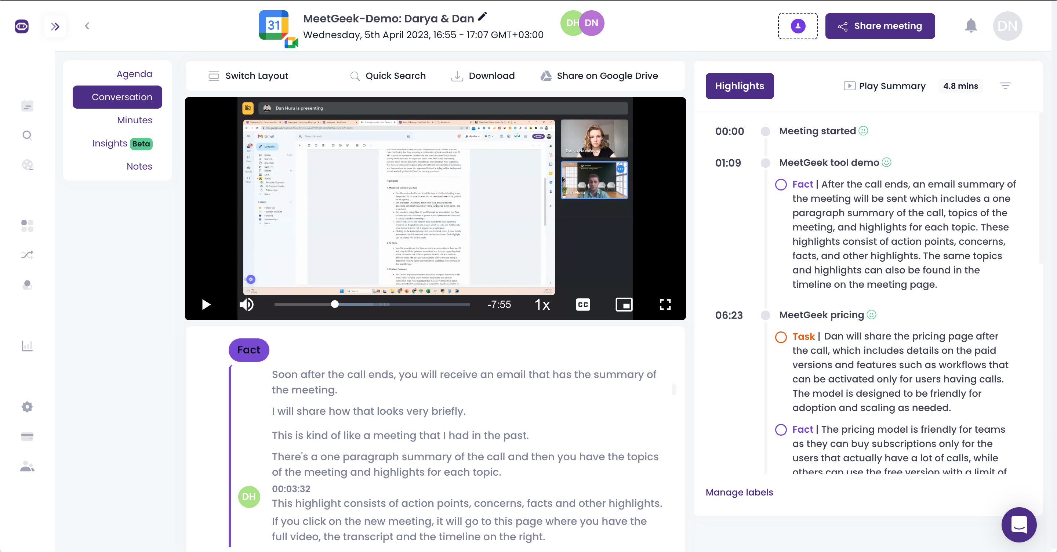This screenshot has height=552, width=1057.
Task: Edit the meeting title with the pencil icon
Action: click(x=483, y=17)
